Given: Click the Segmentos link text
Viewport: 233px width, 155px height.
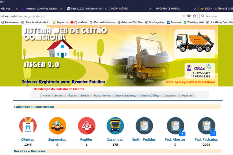Looking at the screenshot, I should pyautogui.click(x=57, y=139).
